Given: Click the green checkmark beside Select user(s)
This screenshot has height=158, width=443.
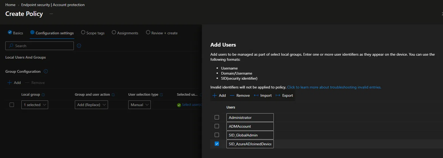Looking at the screenshot, I should click(179, 105).
